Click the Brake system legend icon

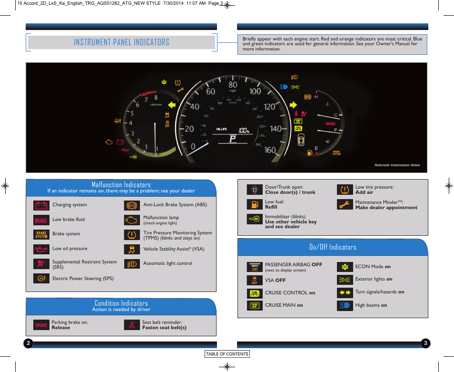41,234
